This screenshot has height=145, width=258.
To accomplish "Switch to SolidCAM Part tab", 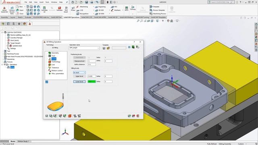I will coord(56,17).
